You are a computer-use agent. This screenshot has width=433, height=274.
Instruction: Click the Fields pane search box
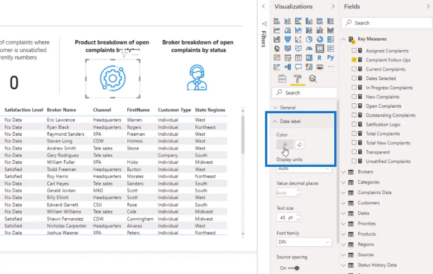(387, 23)
